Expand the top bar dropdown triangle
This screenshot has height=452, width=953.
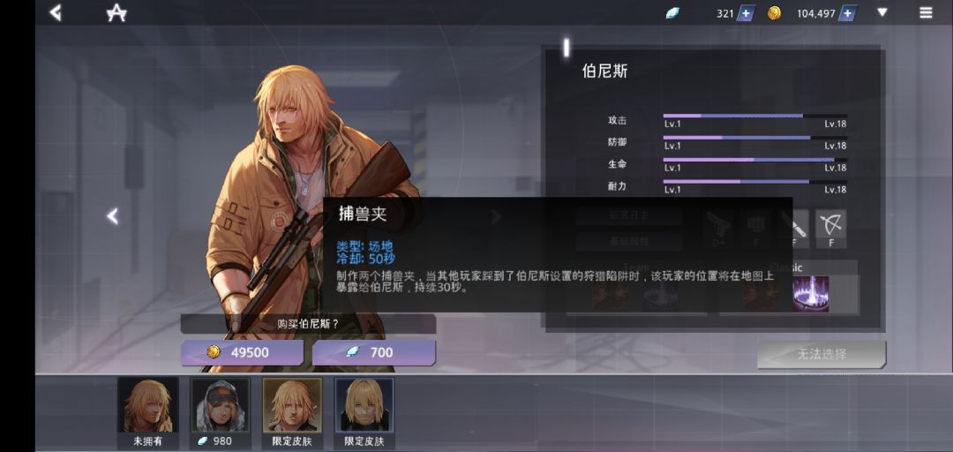882,12
